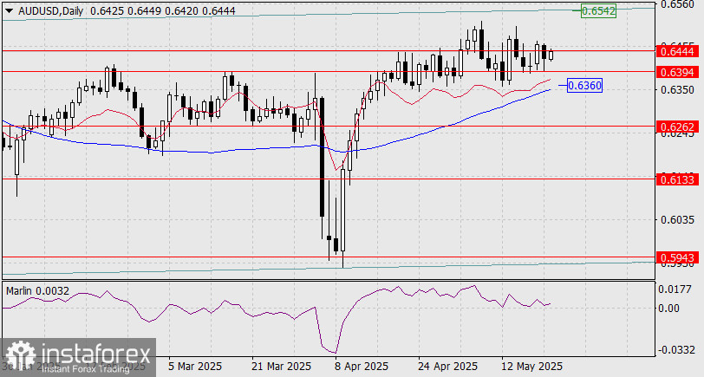
Task: Select the AUDUSD,Daily chart title
Action: pyautogui.click(x=51, y=10)
